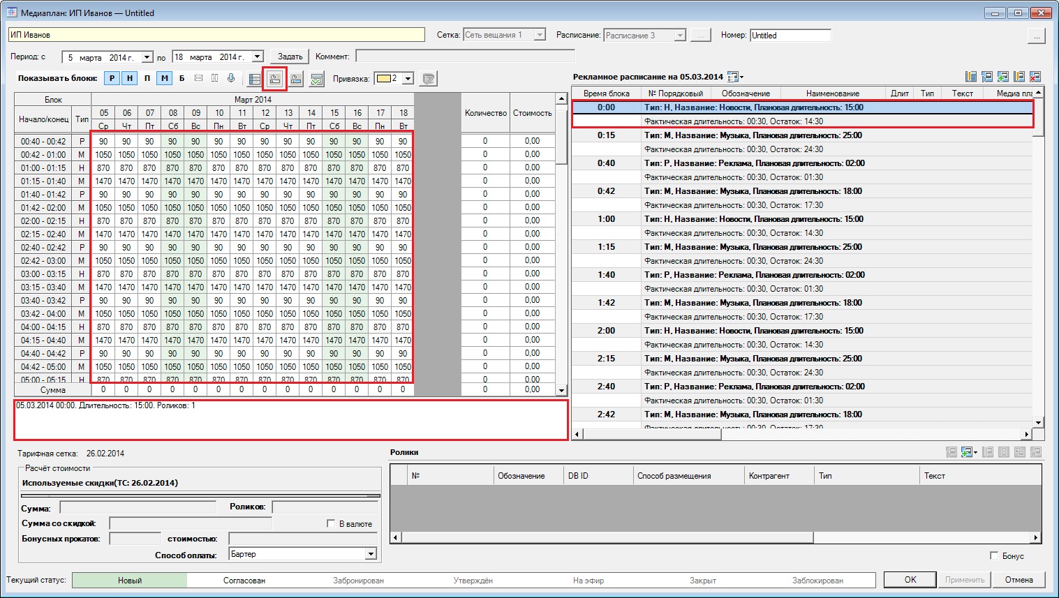Toggle the dotted vertical columns icon
1059x598 pixels.
pyautogui.click(x=214, y=78)
